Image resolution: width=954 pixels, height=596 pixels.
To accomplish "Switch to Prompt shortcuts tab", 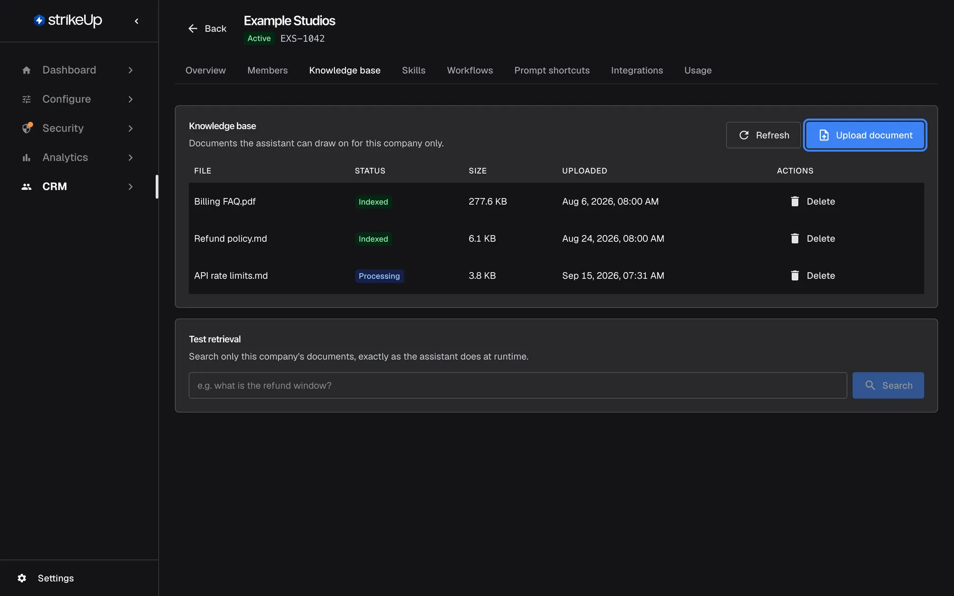I will click(552, 70).
